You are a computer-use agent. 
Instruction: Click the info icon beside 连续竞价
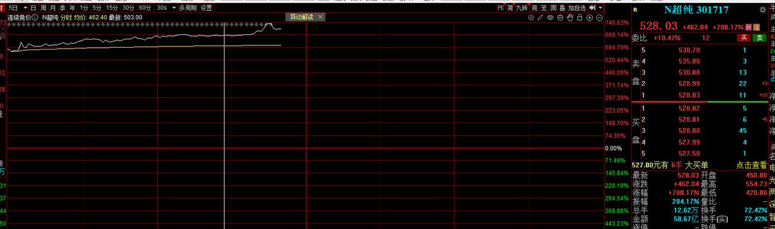[35, 18]
